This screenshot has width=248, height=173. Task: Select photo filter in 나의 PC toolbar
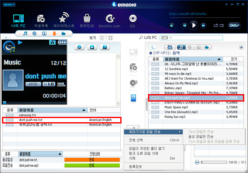(x=44, y=33)
